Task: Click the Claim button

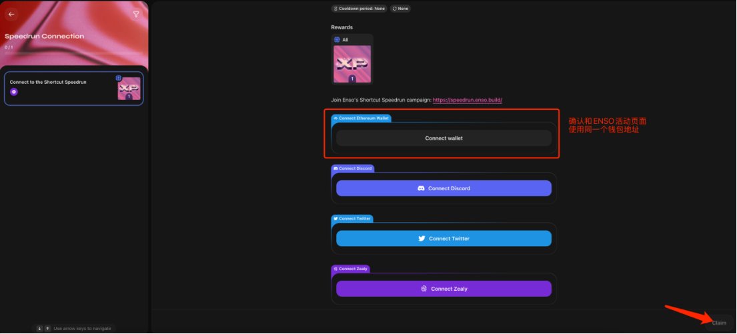Action: coord(719,323)
